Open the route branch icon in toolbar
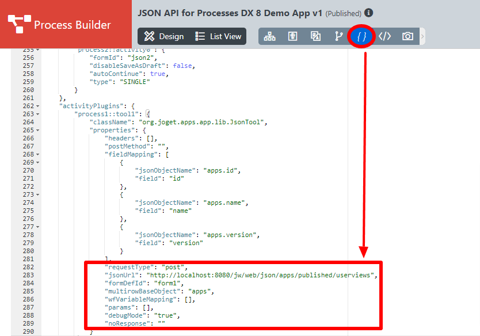The height and width of the screenshot is (336, 480). click(338, 36)
